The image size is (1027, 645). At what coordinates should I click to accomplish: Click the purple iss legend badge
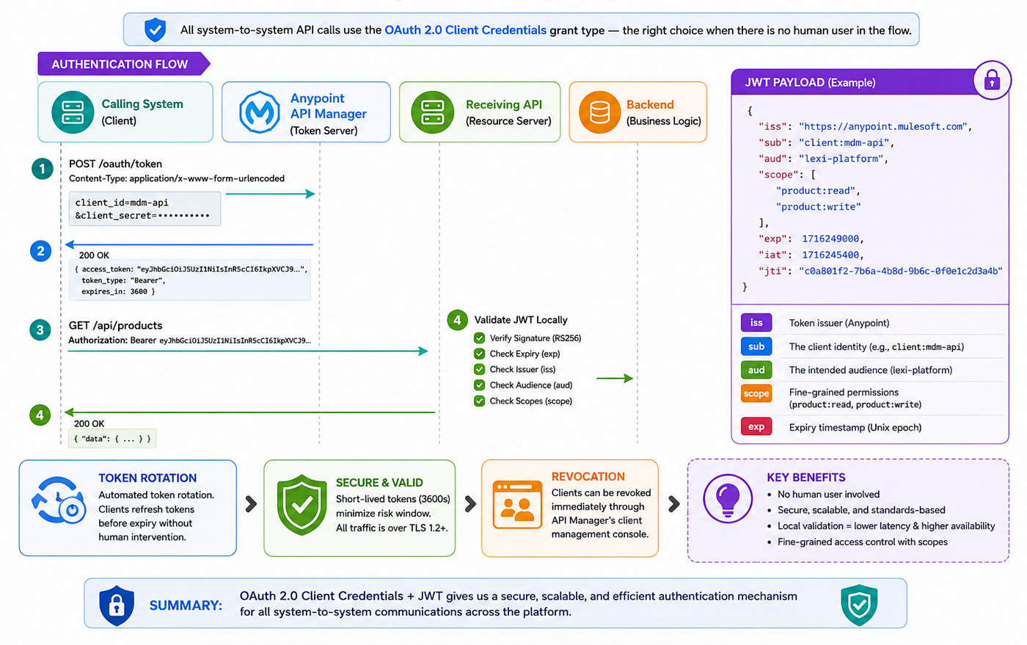756,323
